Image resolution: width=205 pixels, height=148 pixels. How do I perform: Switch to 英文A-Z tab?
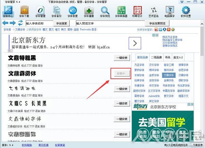tap(178, 58)
